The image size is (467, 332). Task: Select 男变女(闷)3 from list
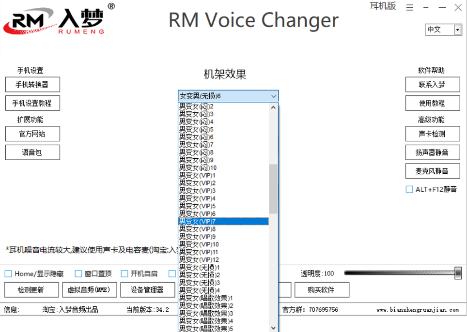(224, 114)
